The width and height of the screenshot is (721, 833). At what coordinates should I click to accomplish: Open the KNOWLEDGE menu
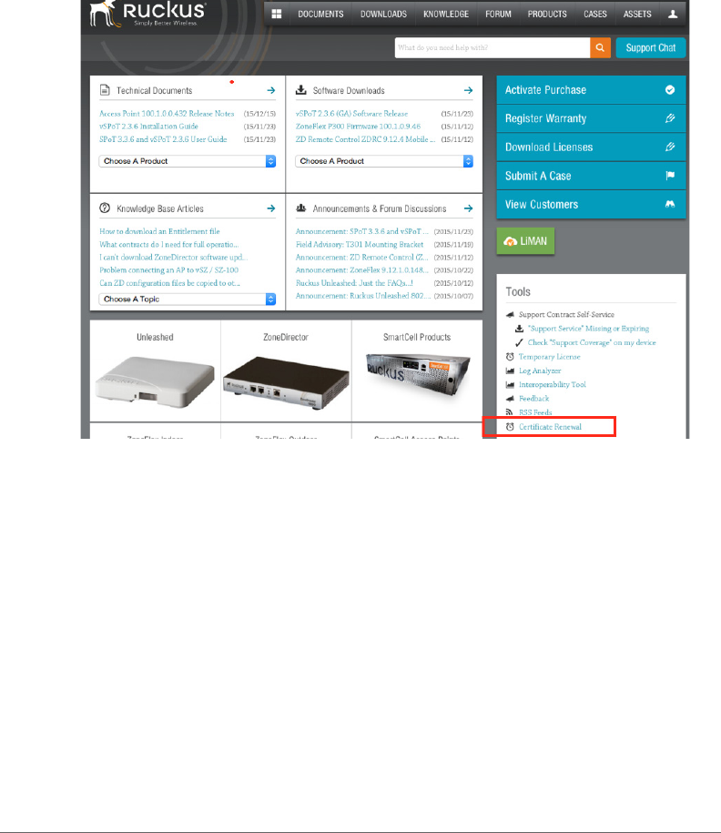[446, 14]
